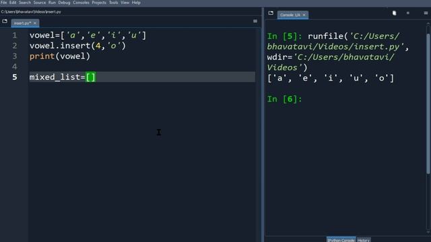This screenshot has height=242, width=431.
Task: Open the Help menu
Action: coord(136,3)
